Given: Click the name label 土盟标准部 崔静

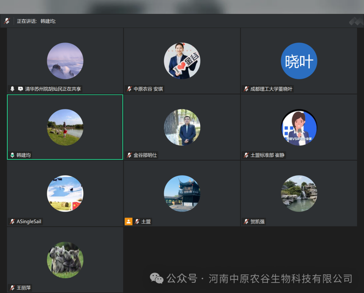Looking at the screenshot, I should tap(267, 155).
